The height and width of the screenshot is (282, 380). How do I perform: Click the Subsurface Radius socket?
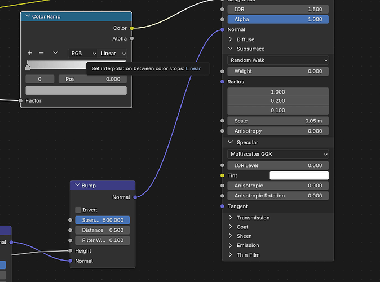(222, 82)
